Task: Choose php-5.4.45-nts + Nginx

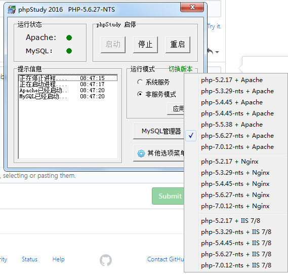Action: [x=236, y=184]
